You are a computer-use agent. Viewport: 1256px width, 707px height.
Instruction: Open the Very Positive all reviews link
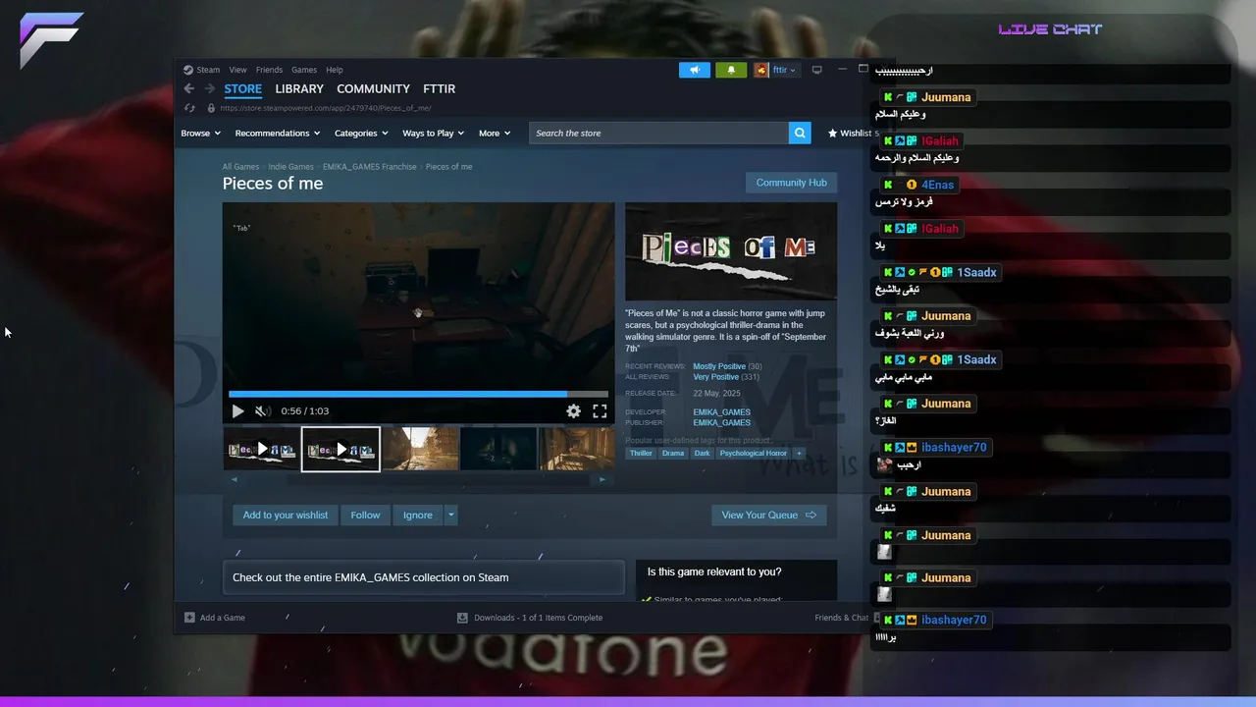click(x=716, y=377)
